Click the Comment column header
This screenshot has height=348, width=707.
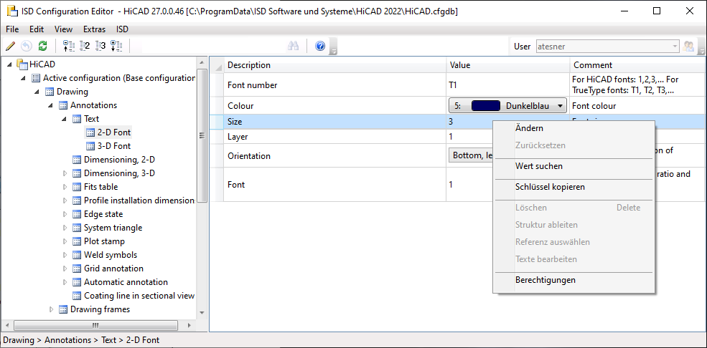click(x=637, y=64)
